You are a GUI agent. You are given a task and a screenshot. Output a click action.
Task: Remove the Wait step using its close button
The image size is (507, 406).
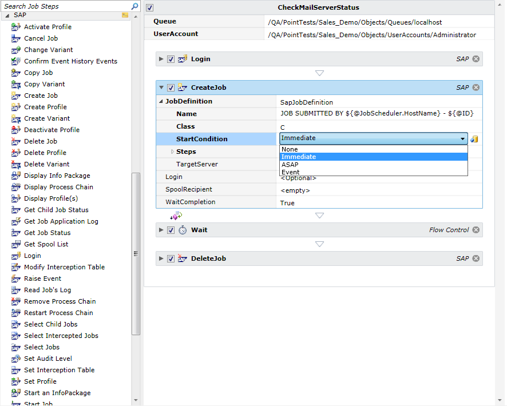click(x=477, y=230)
